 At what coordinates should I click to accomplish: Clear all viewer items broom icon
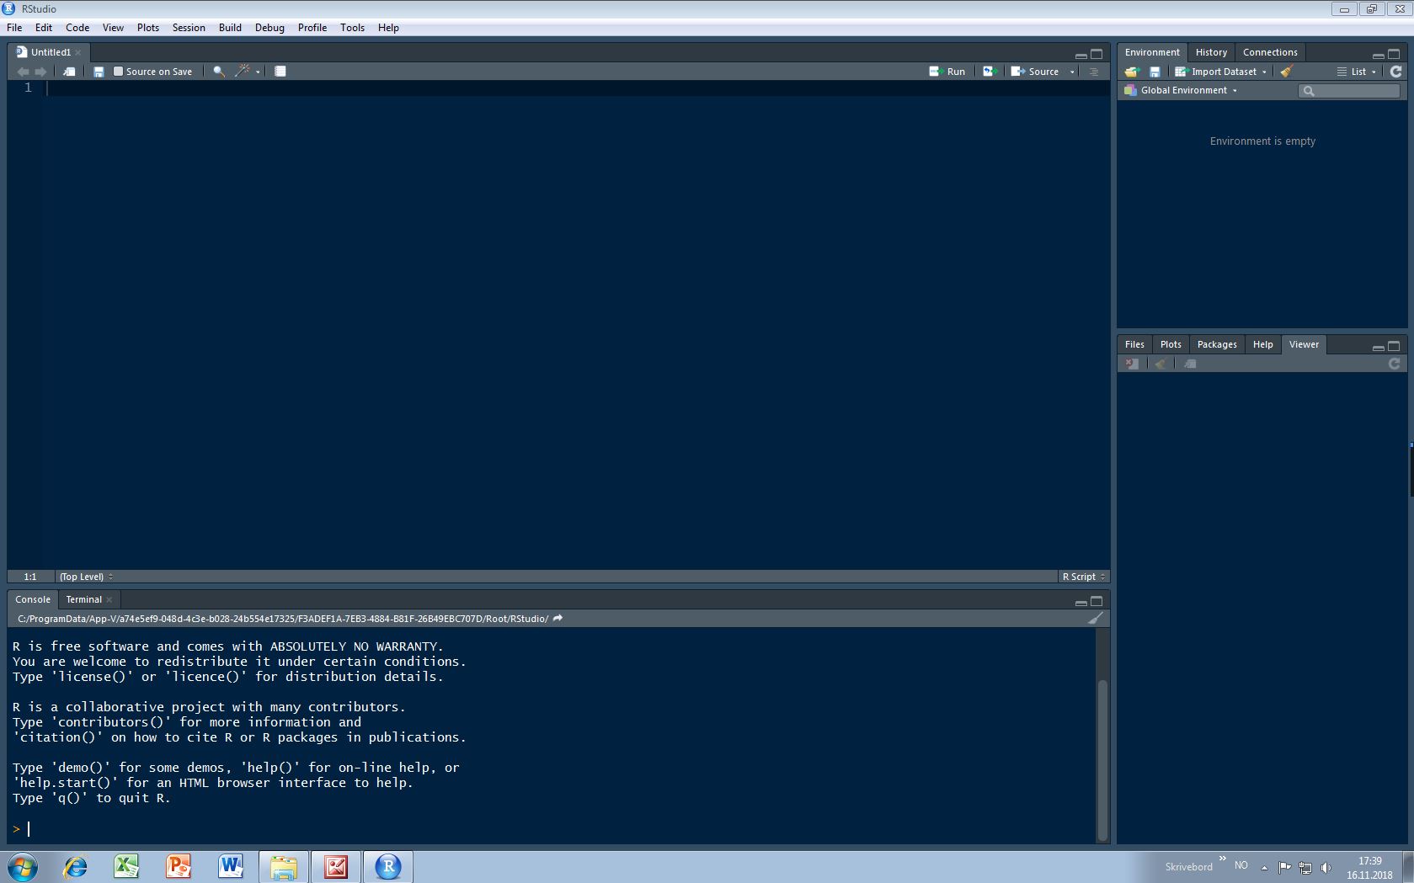coord(1161,364)
